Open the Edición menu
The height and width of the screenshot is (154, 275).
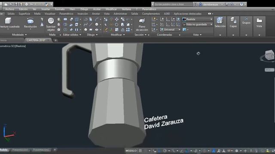tap(23, 9)
